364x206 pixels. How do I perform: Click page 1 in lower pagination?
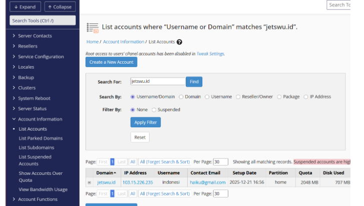[112, 193]
